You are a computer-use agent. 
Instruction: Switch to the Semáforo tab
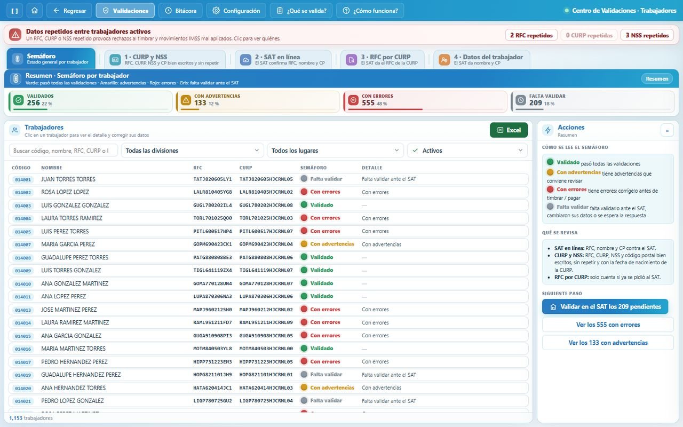(x=51, y=59)
